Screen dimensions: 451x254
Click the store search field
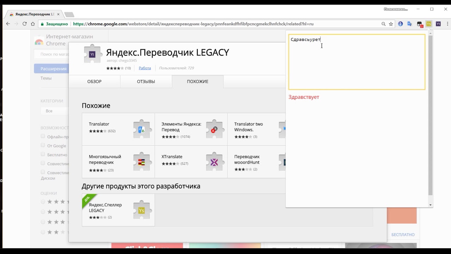click(x=51, y=54)
